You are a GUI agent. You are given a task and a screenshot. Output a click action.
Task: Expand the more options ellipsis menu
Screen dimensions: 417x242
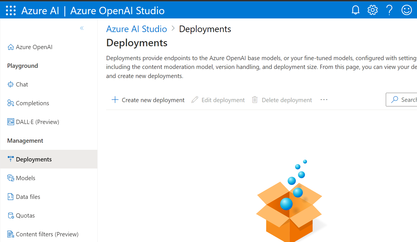324,100
